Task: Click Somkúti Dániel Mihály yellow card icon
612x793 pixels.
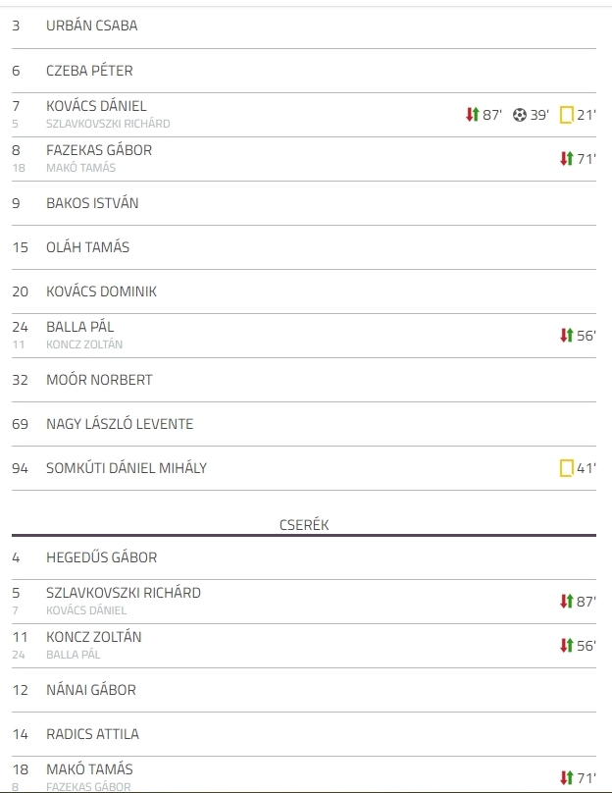Action: pyautogui.click(x=567, y=468)
